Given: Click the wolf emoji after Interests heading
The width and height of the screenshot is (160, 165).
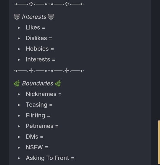Looking at the screenshot, I should pos(51,17).
